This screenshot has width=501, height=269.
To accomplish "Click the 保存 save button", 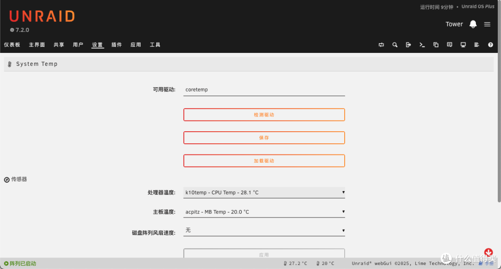I will [264, 138].
